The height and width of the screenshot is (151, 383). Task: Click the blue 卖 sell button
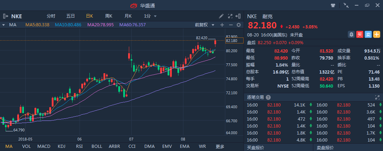[x=368, y=35]
